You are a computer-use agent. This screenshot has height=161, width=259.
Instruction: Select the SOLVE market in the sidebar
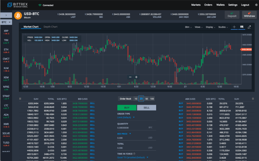point(6,134)
